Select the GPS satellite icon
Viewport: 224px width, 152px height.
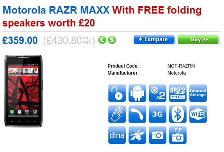(x=137, y=135)
